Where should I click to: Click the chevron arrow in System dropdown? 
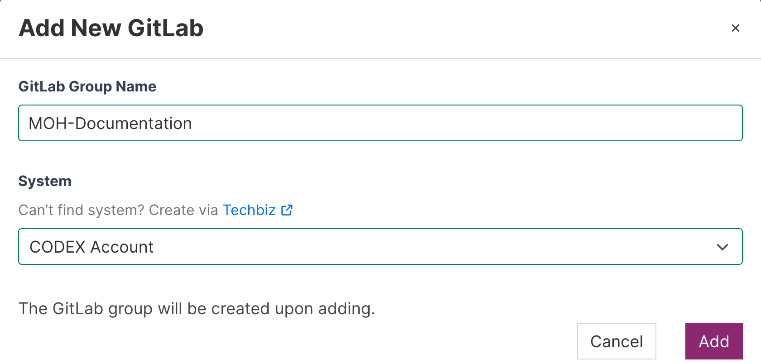coord(722,247)
